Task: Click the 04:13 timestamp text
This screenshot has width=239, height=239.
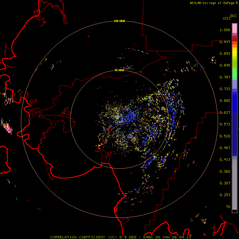Action: pos(185,237)
